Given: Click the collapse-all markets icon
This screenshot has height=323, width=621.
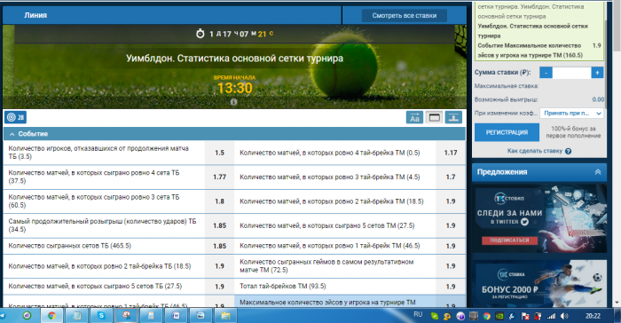Looking at the screenshot, I should click(453, 117).
